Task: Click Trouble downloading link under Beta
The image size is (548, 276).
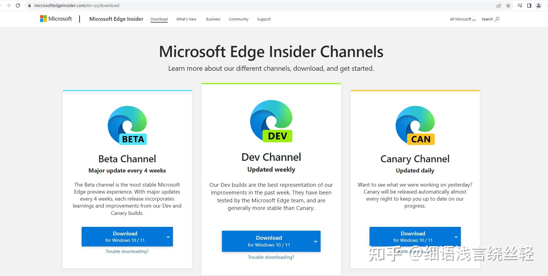Action: point(127,251)
